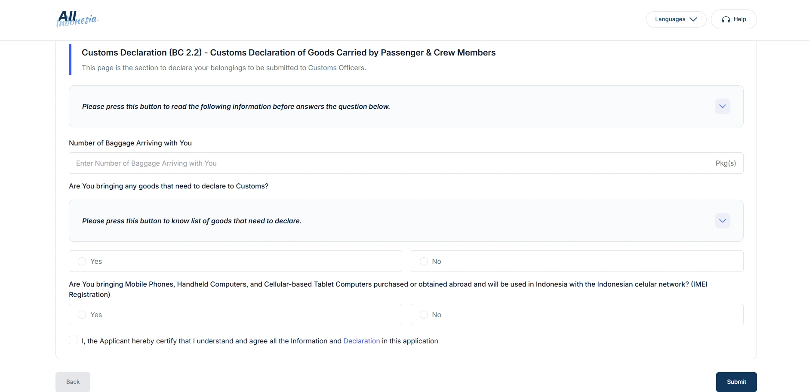Focus the Number of Baggage input field
Image resolution: width=809 pixels, height=392 pixels.
coord(387,163)
